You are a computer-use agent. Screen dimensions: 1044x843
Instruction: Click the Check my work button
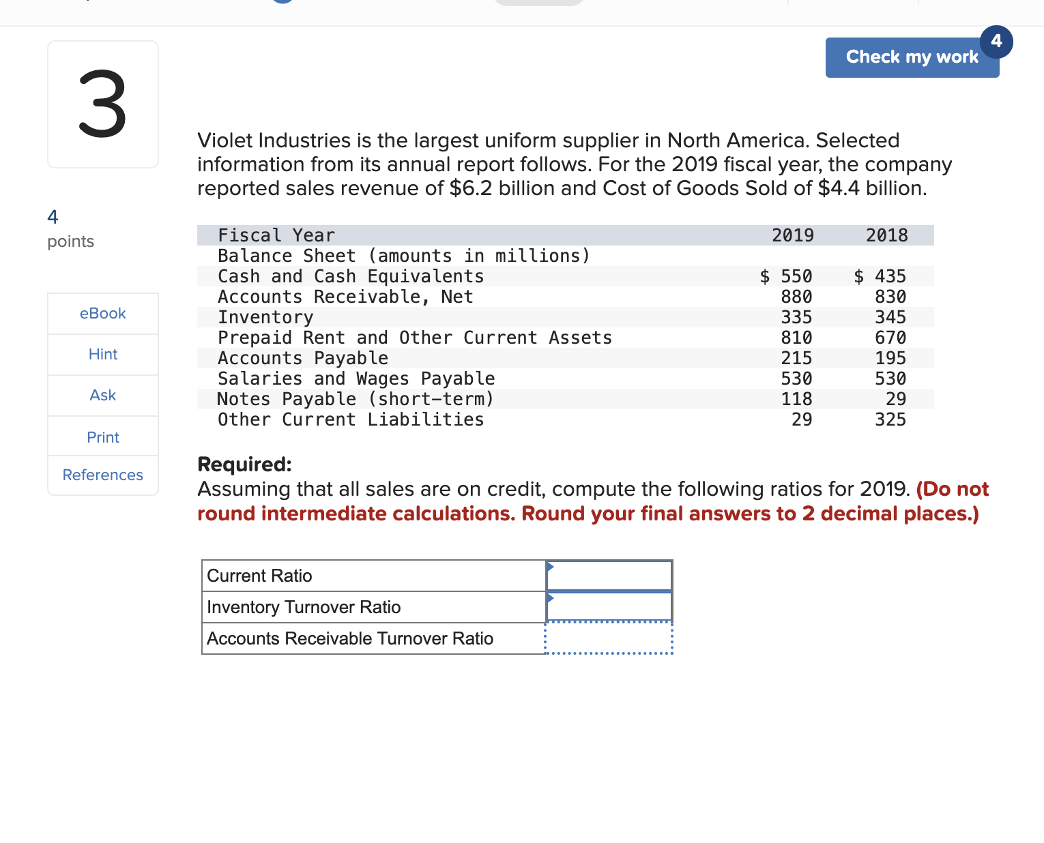912,57
